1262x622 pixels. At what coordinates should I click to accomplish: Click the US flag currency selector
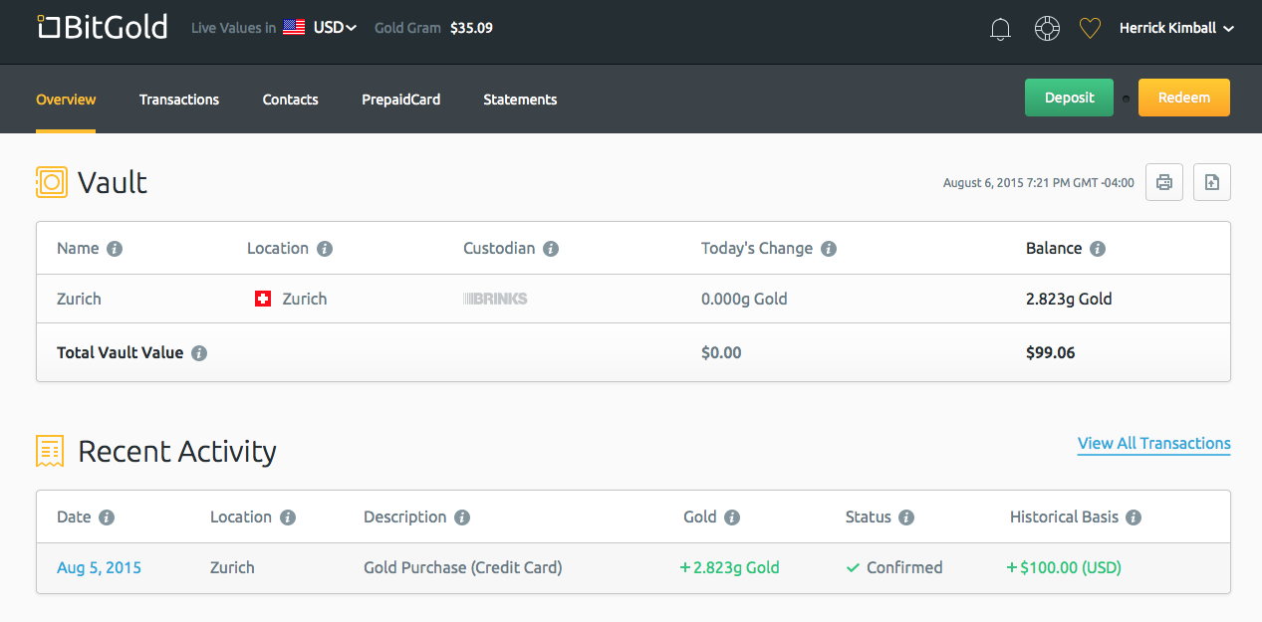point(294,28)
